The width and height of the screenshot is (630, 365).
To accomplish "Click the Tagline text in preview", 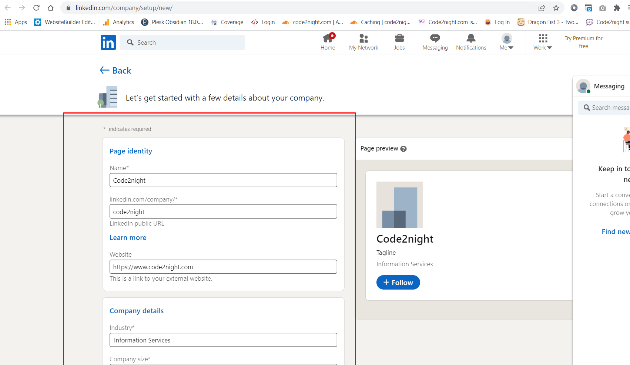I will pyautogui.click(x=386, y=253).
